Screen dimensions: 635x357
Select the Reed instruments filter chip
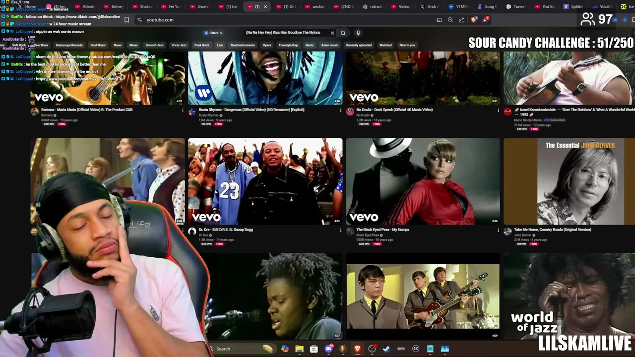[x=243, y=45]
